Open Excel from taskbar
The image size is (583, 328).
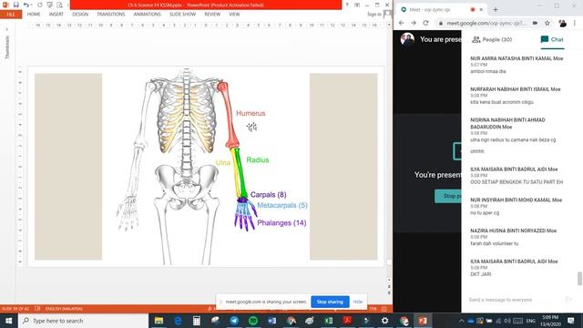pyautogui.click(x=329, y=321)
